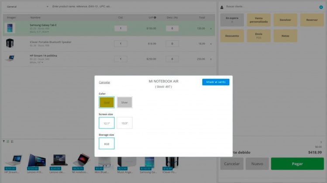Open Venta personalizada

[258, 20]
